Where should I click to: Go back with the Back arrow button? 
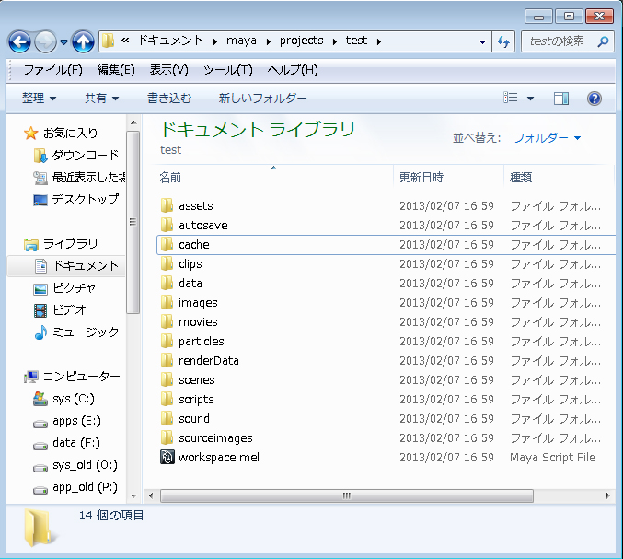pos(19,41)
